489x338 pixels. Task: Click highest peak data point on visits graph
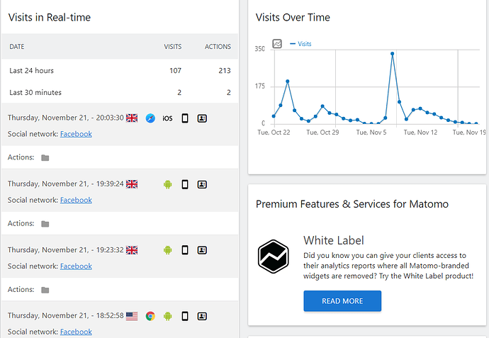(x=393, y=54)
